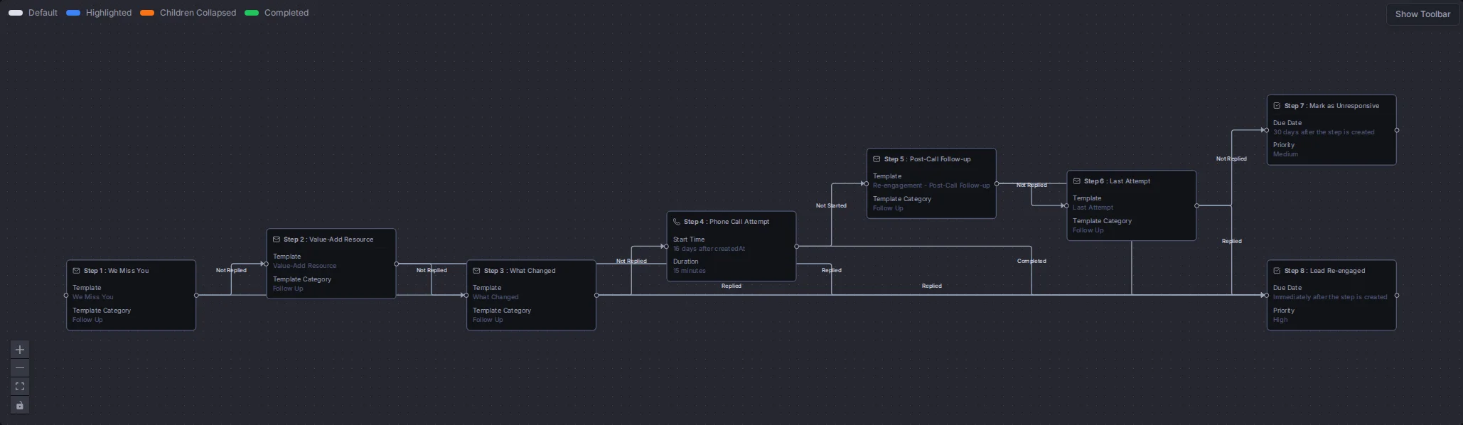Viewport: 1463px width, 425px height.
Task: Click the 'We Miss You' template value in Step 1
Action: click(x=93, y=297)
